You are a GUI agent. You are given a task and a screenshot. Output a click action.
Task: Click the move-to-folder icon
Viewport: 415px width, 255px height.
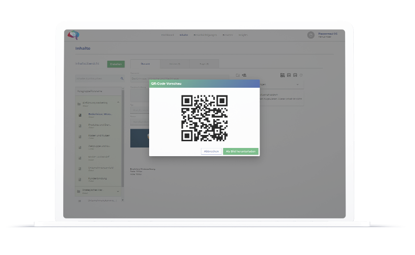(x=238, y=75)
